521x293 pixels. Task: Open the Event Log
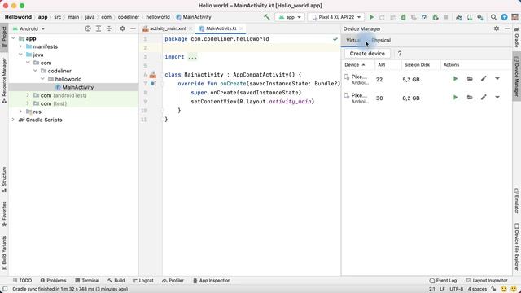443,280
